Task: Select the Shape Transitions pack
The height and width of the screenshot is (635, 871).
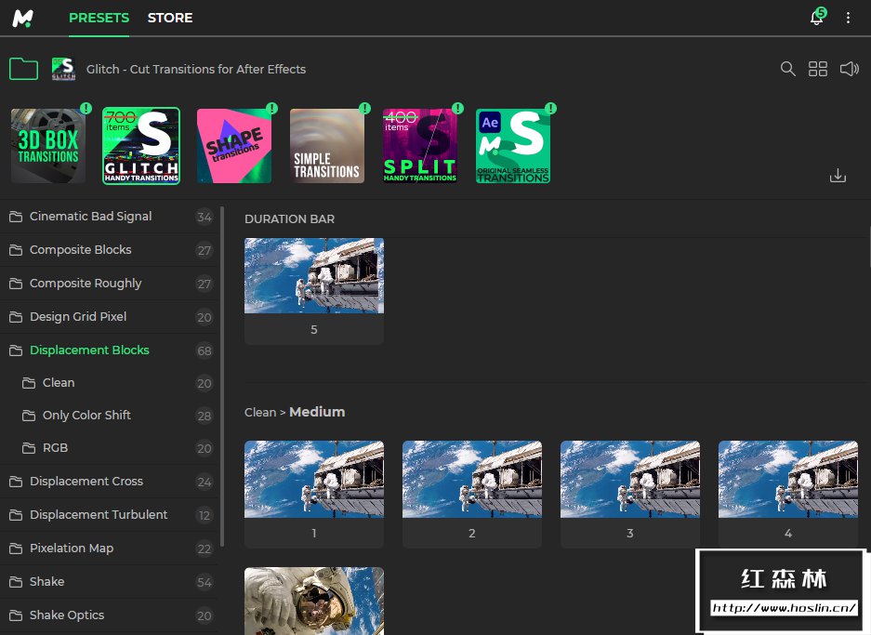Action: coord(234,146)
